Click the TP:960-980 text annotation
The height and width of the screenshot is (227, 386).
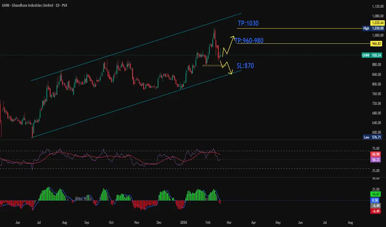pyautogui.click(x=249, y=40)
